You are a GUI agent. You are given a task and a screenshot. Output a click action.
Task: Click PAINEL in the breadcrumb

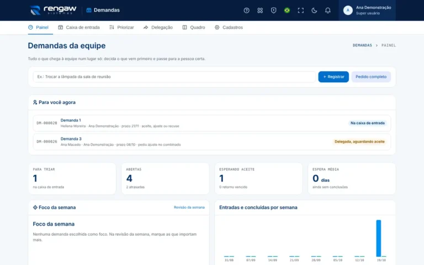coord(388,45)
